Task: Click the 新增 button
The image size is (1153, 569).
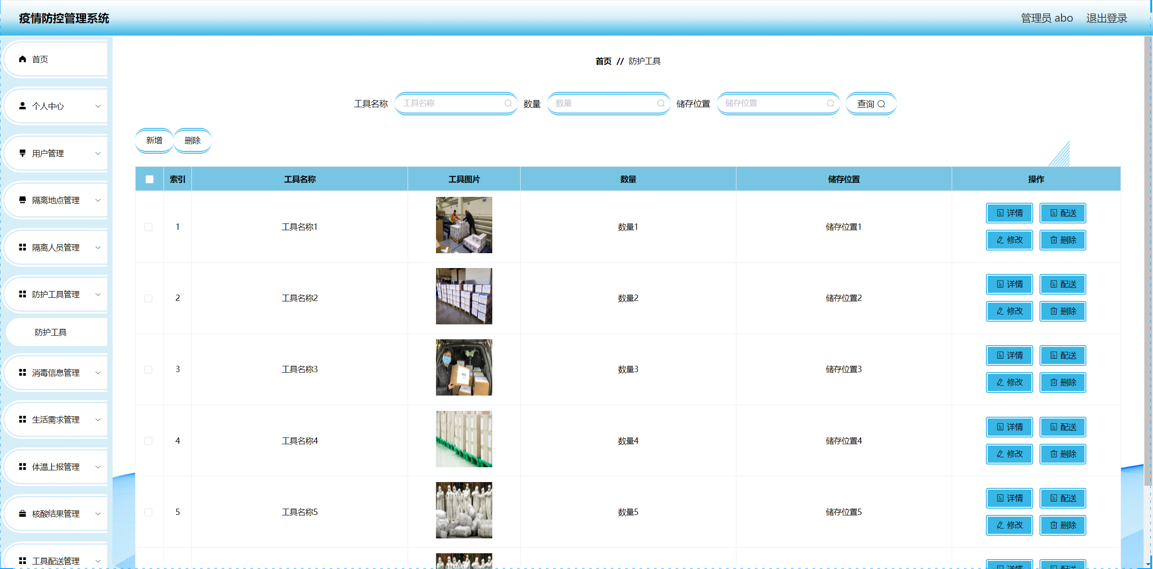Action: [x=154, y=141]
